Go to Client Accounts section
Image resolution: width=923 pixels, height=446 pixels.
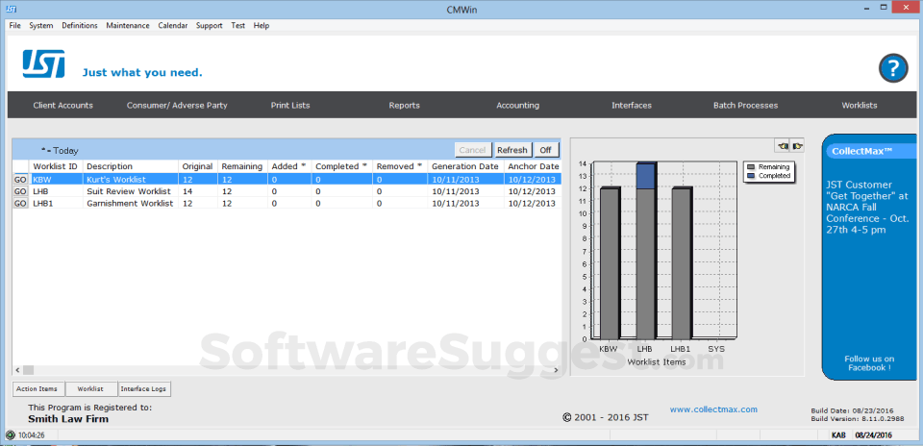(x=63, y=106)
